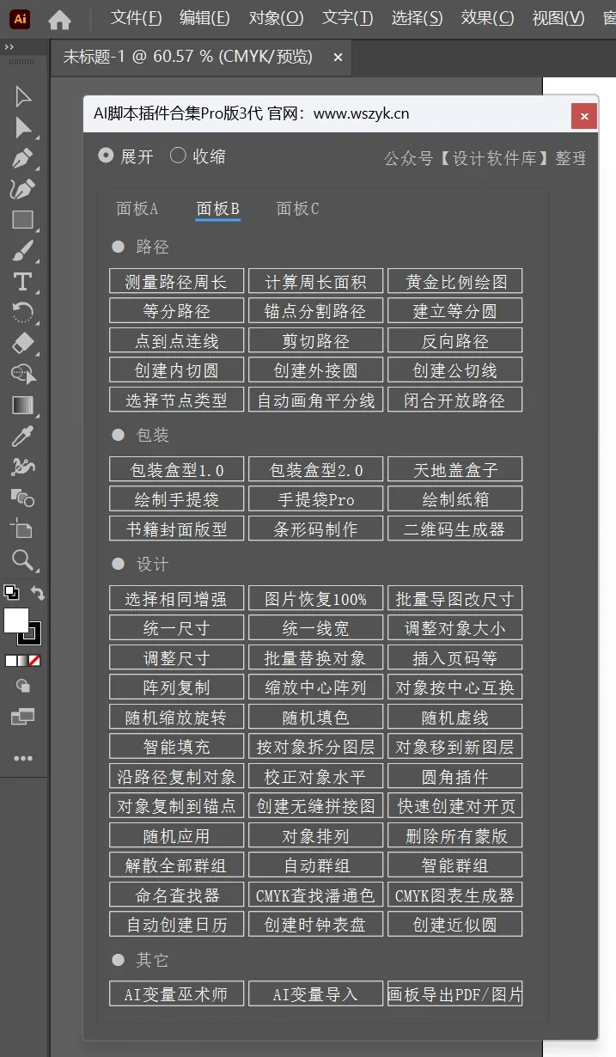Click the 自动群组 button

(x=315, y=865)
